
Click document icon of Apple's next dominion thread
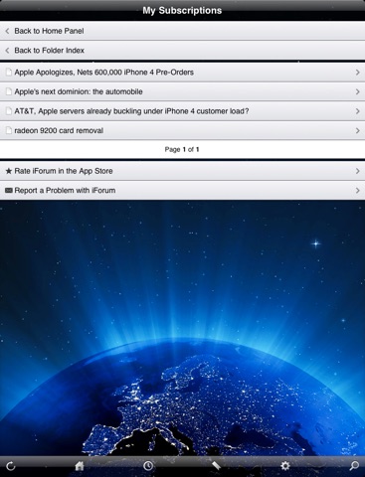point(9,91)
